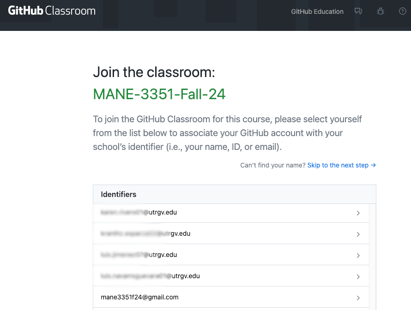Select the mane3351f24@gmail.com identifier
The image size is (411, 310).
pos(139,297)
